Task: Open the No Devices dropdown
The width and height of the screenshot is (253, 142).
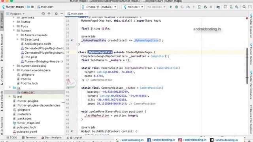Action: click(x=156, y=7)
